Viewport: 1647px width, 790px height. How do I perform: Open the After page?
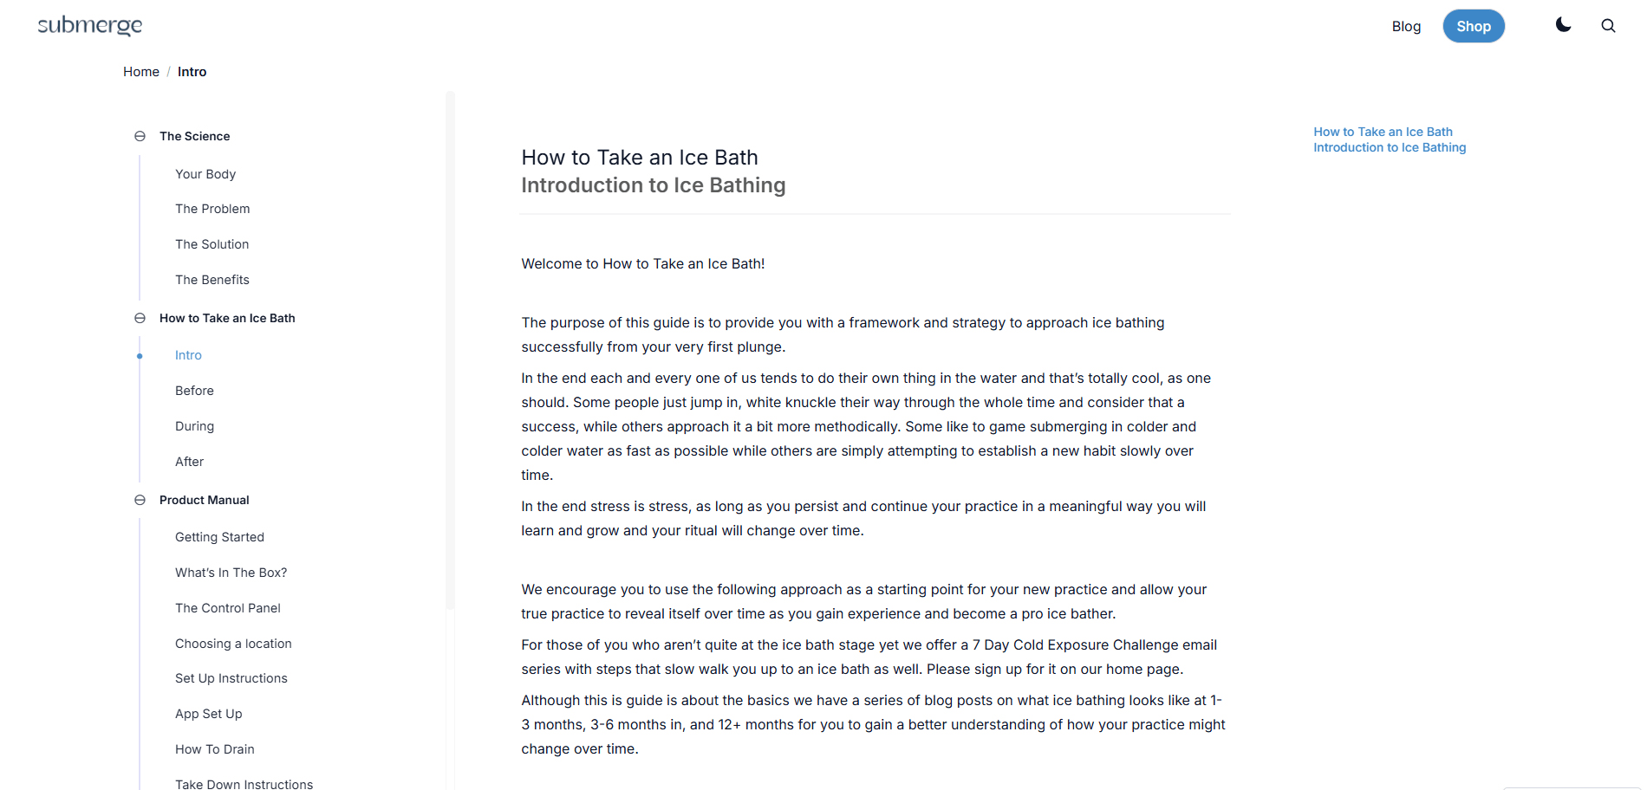tap(189, 461)
